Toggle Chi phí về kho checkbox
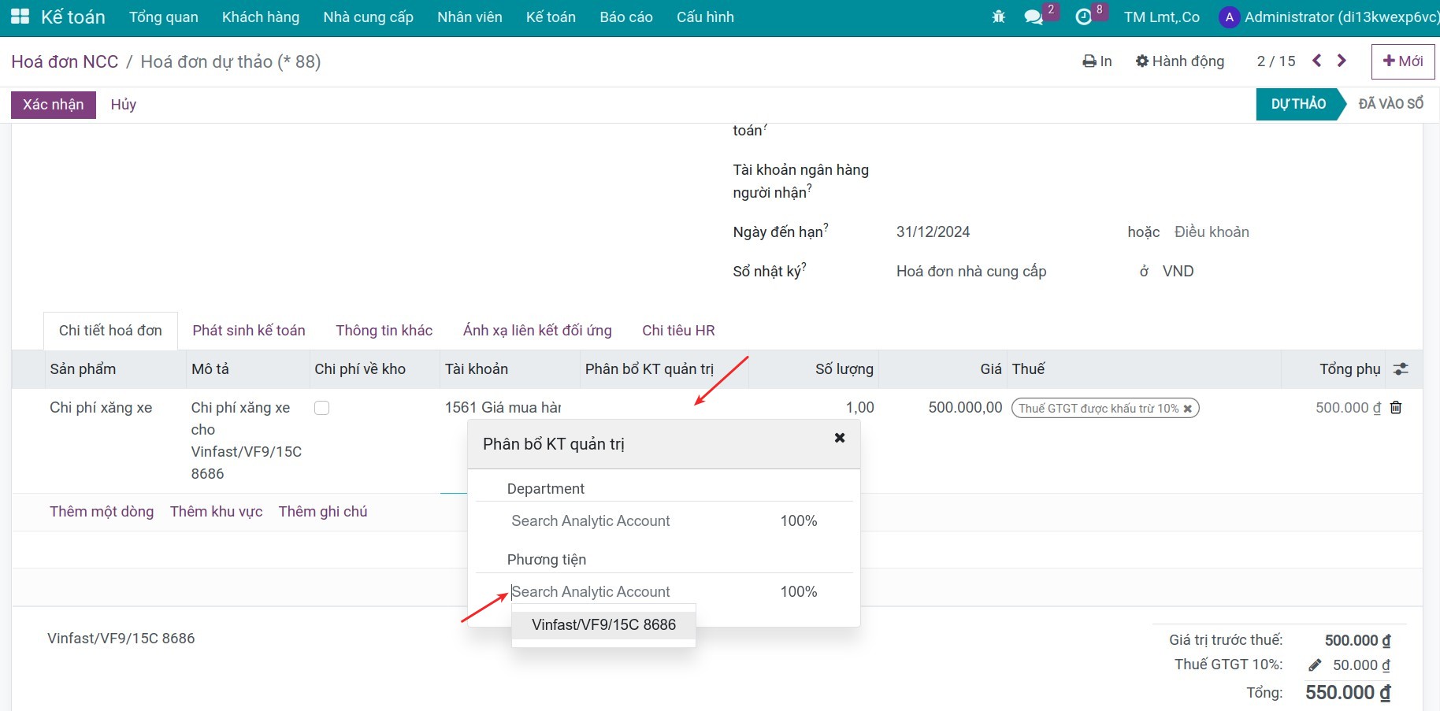1440x711 pixels. [321, 408]
